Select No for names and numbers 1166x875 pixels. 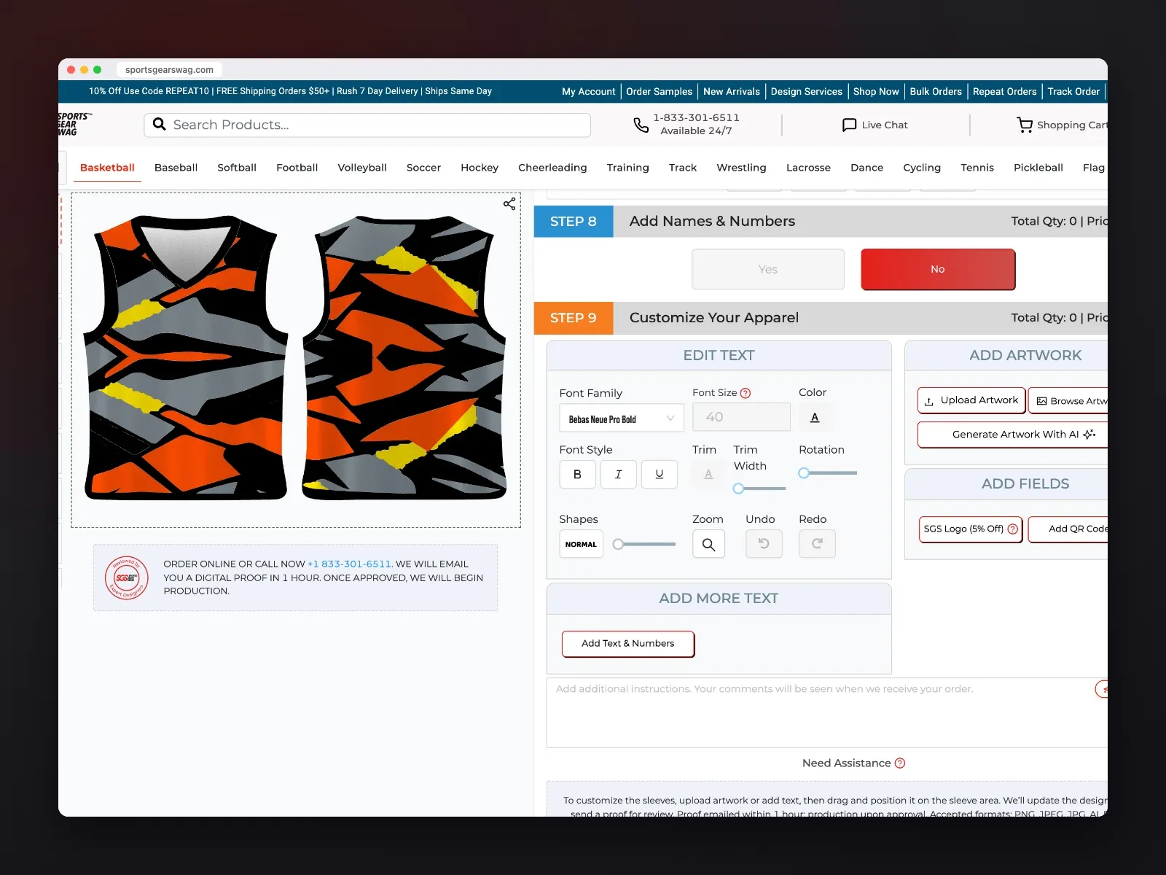coord(938,269)
